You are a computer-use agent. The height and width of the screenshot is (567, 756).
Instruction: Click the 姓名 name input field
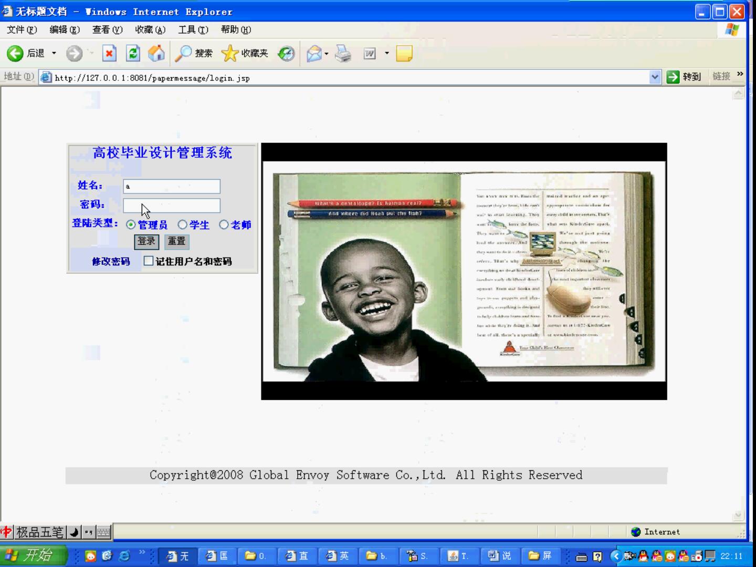coord(172,186)
